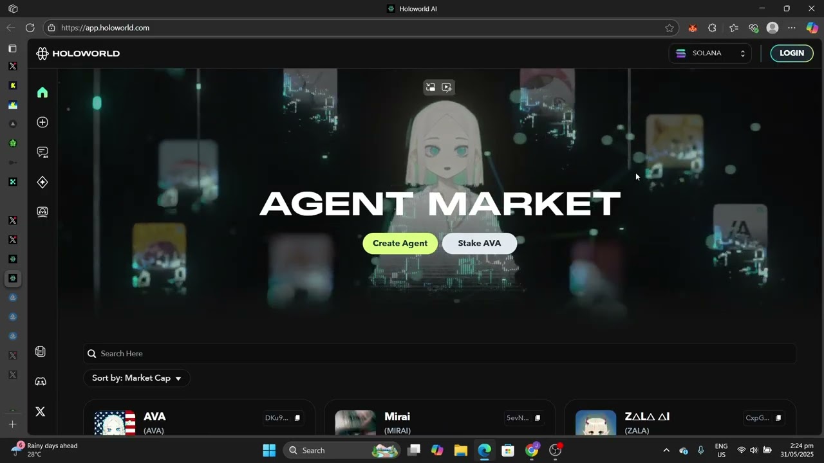The width and height of the screenshot is (824, 463).
Task: Copy the Mirai contract address 5evN...
Action: (x=538, y=418)
